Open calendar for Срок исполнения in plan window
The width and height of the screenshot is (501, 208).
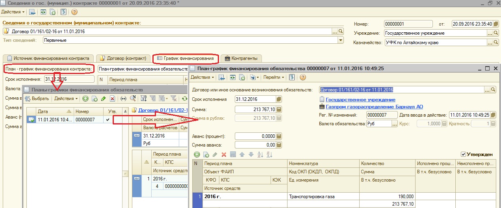pyautogui.click(x=279, y=99)
